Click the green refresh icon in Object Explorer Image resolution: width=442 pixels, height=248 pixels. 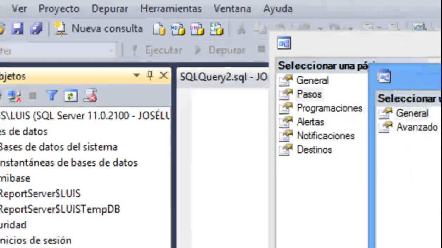71,96
